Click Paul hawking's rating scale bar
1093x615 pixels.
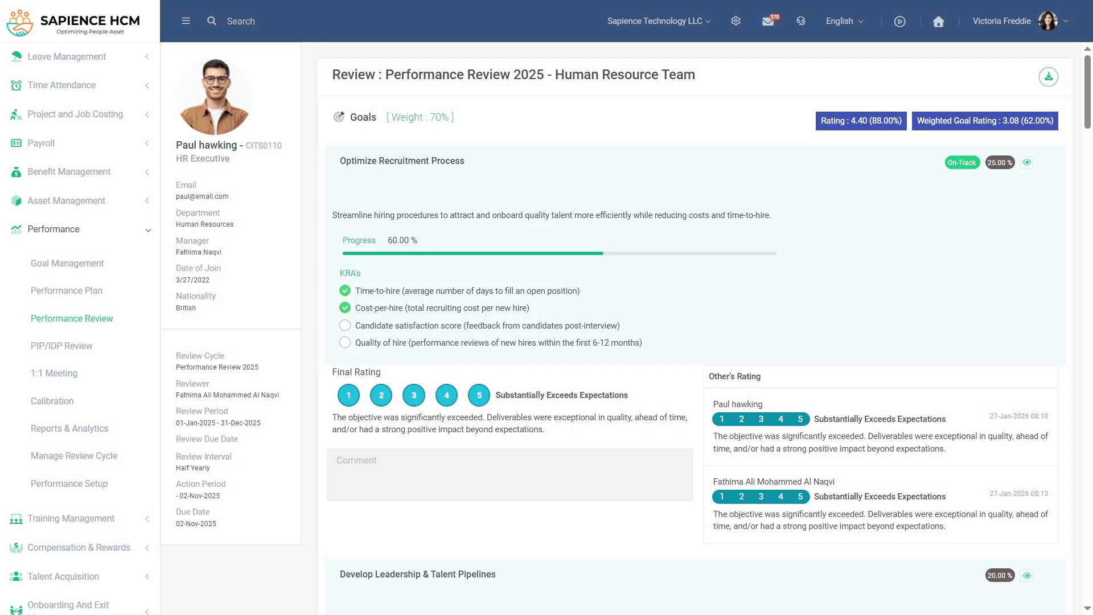tap(761, 419)
